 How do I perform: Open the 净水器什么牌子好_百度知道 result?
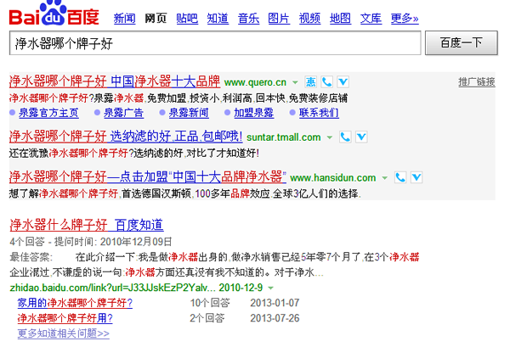point(87,225)
